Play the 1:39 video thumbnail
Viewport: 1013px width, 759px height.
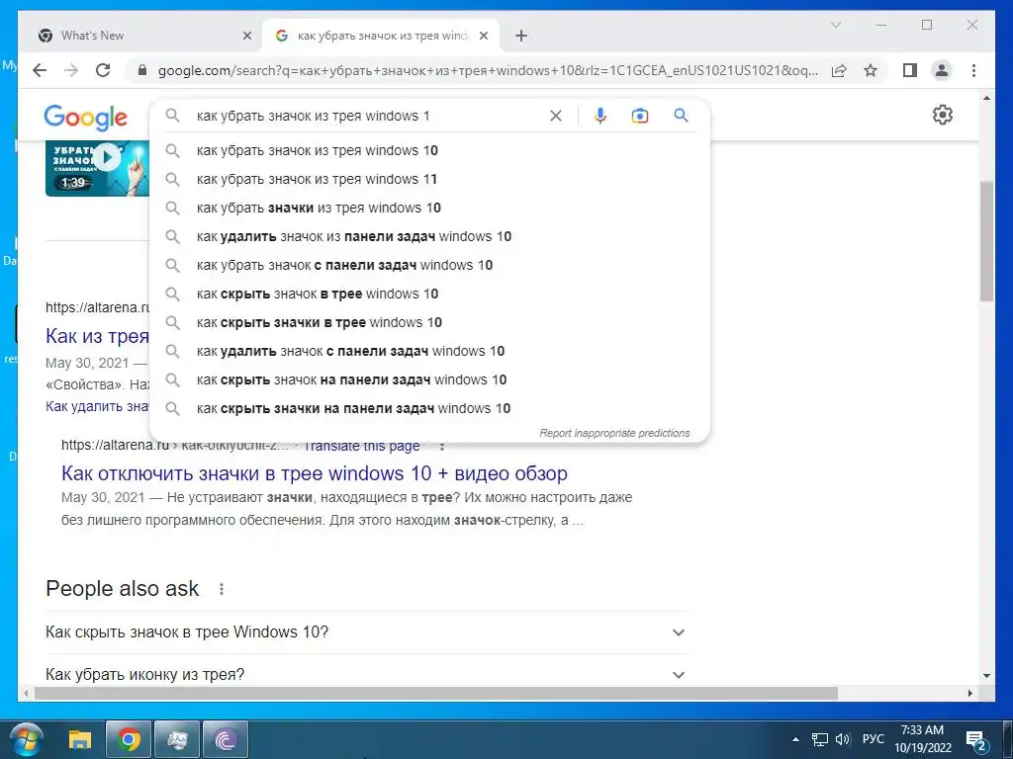coord(97,168)
